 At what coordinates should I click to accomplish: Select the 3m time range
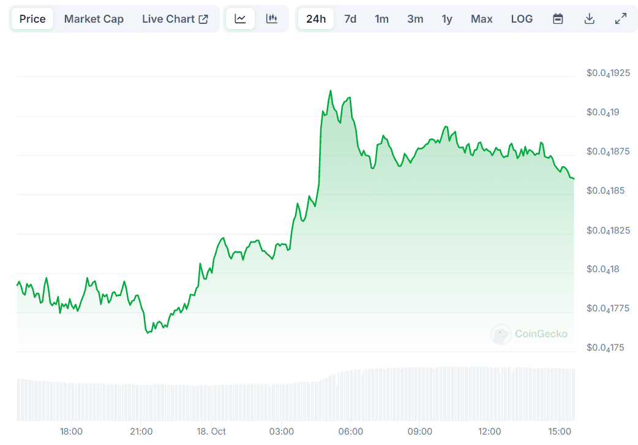pos(415,19)
